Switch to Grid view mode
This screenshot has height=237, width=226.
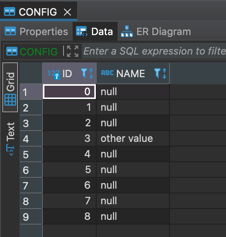coord(10,87)
